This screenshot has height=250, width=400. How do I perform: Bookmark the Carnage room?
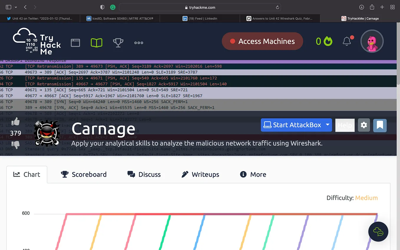click(380, 125)
